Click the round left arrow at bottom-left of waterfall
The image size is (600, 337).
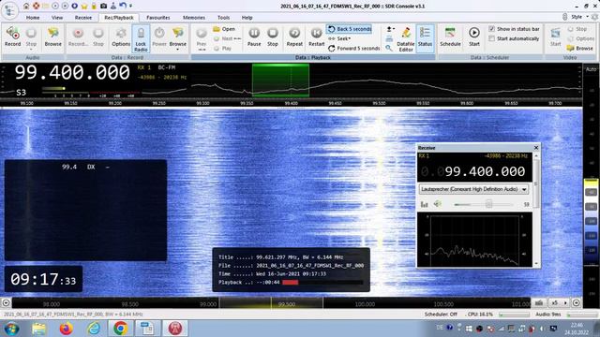6,303
